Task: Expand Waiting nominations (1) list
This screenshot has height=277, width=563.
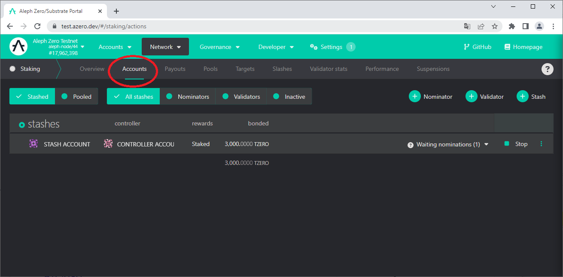Action: [x=448, y=144]
